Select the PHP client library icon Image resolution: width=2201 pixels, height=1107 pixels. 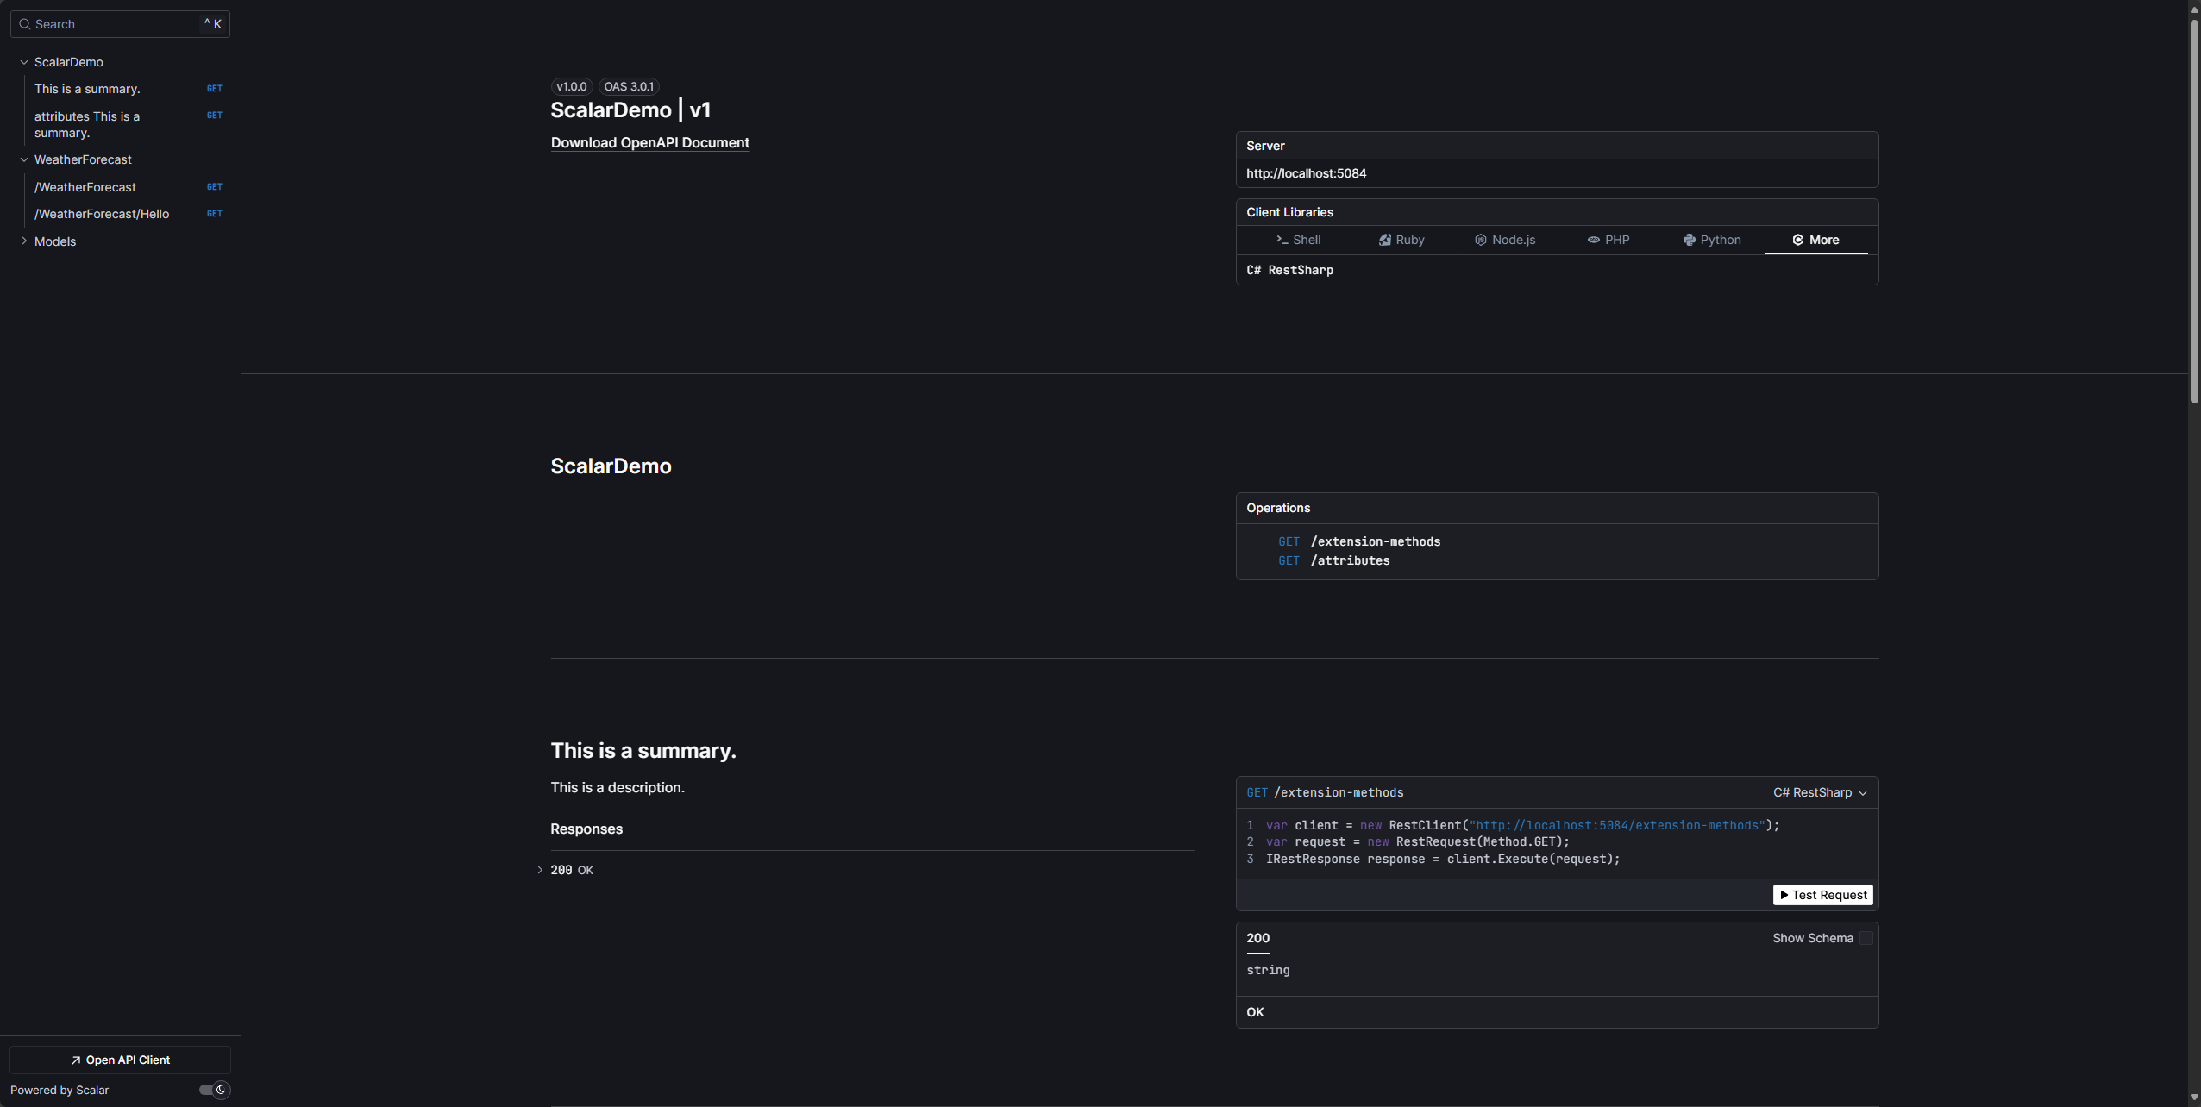(1593, 240)
